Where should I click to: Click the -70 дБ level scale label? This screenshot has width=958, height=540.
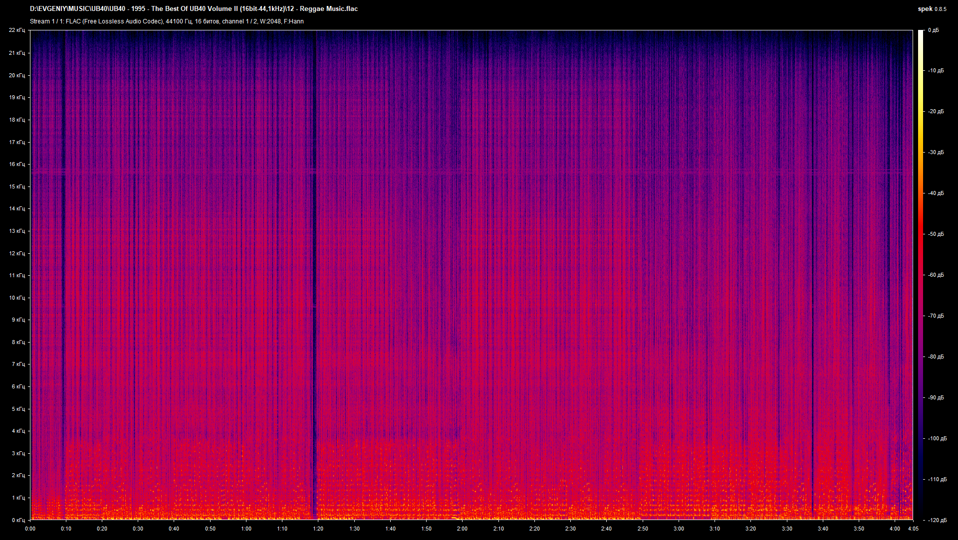click(936, 316)
